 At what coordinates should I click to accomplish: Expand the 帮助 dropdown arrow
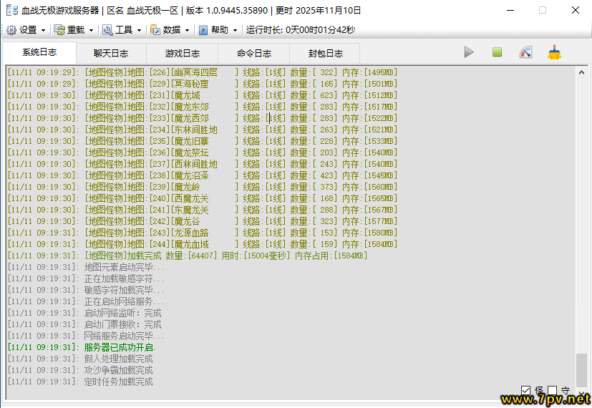235,30
